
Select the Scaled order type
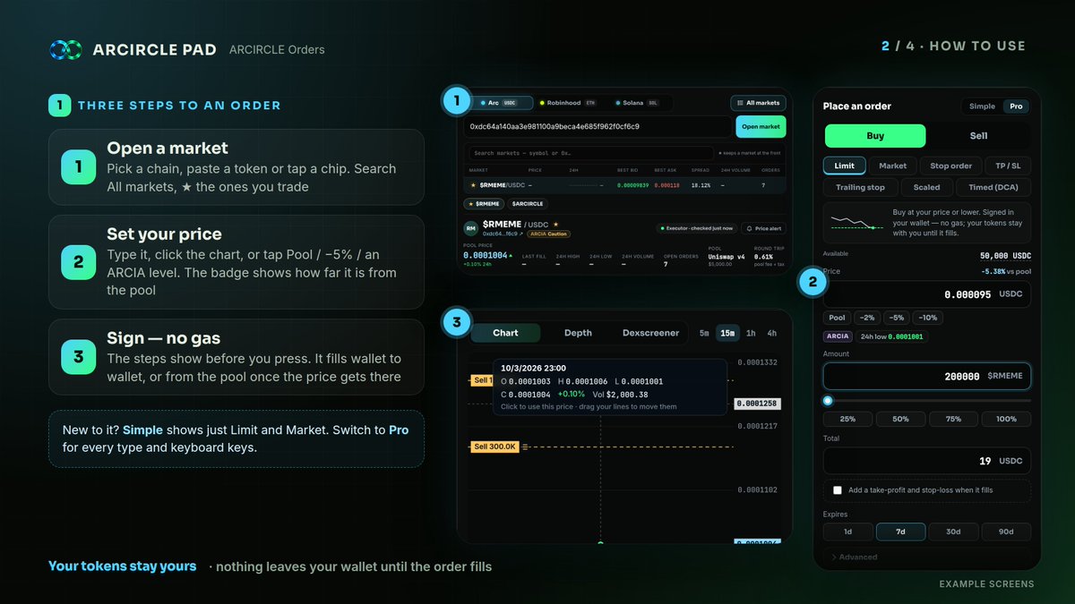(x=926, y=187)
